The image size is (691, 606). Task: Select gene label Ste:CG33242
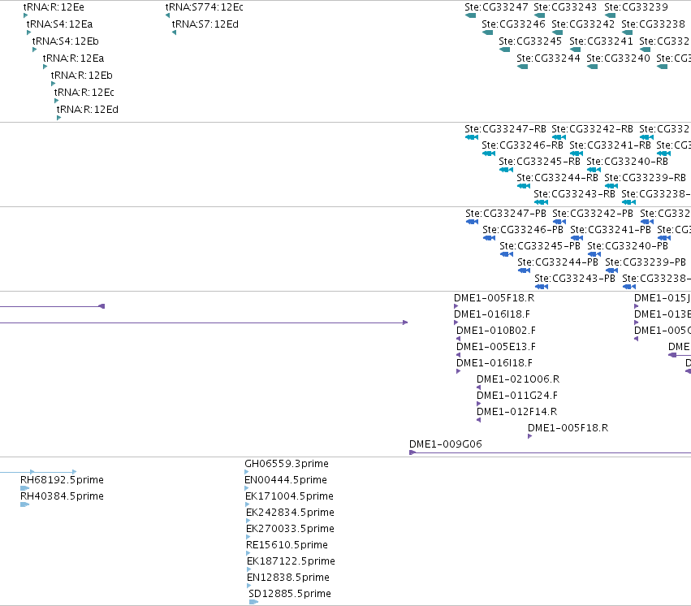point(583,24)
